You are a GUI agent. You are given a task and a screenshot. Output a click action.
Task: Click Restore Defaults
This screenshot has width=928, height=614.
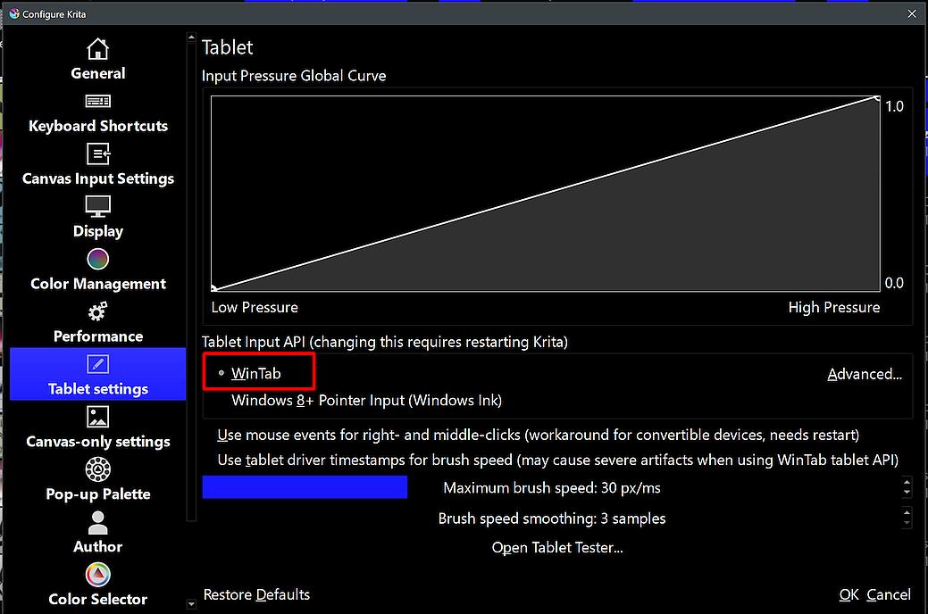pyautogui.click(x=256, y=594)
